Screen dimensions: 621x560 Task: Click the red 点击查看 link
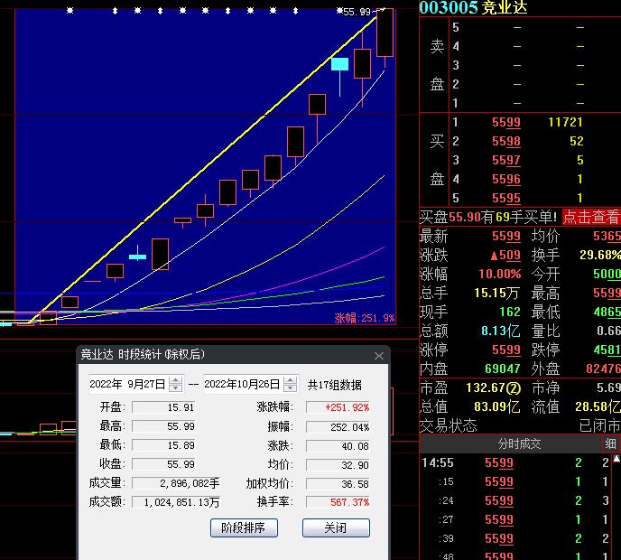591,217
